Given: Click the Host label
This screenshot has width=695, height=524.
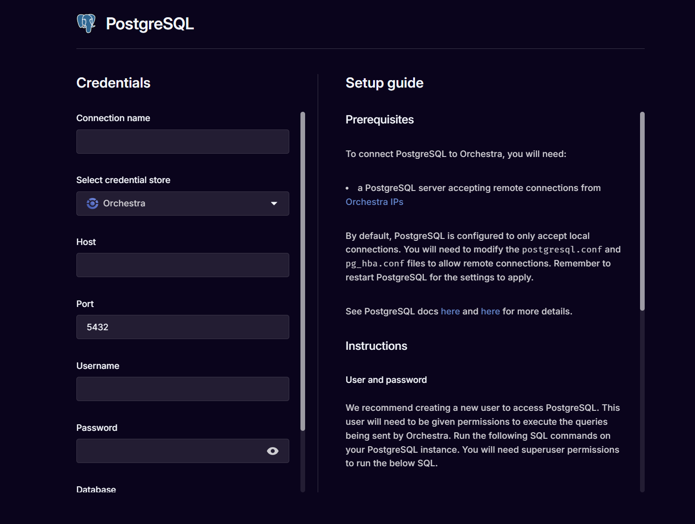Looking at the screenshot, I should (x=86, y=242).
